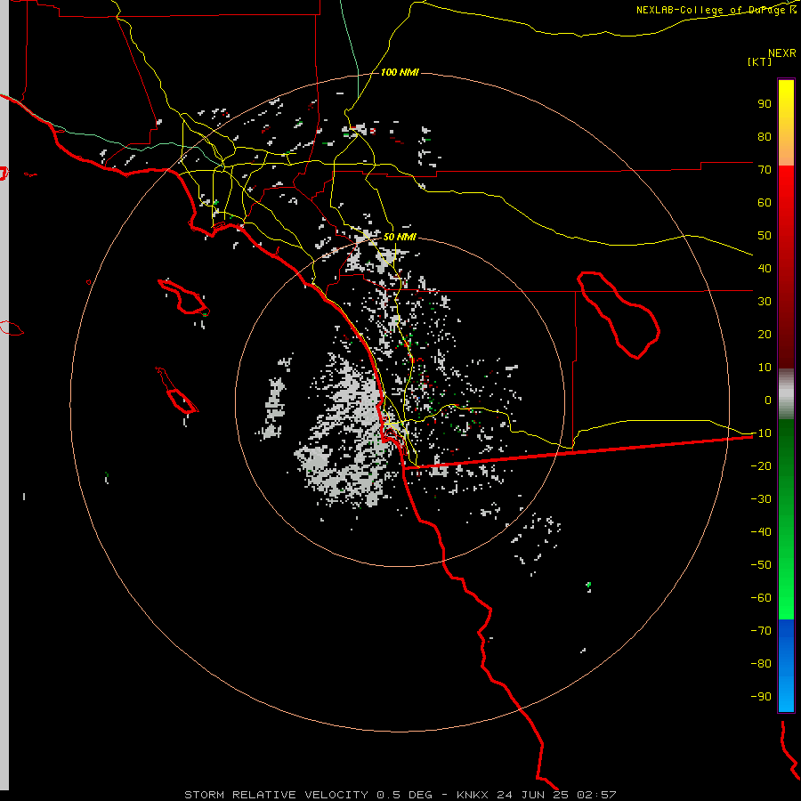Select the "60" value on the velocity scale

pos(765,203)
